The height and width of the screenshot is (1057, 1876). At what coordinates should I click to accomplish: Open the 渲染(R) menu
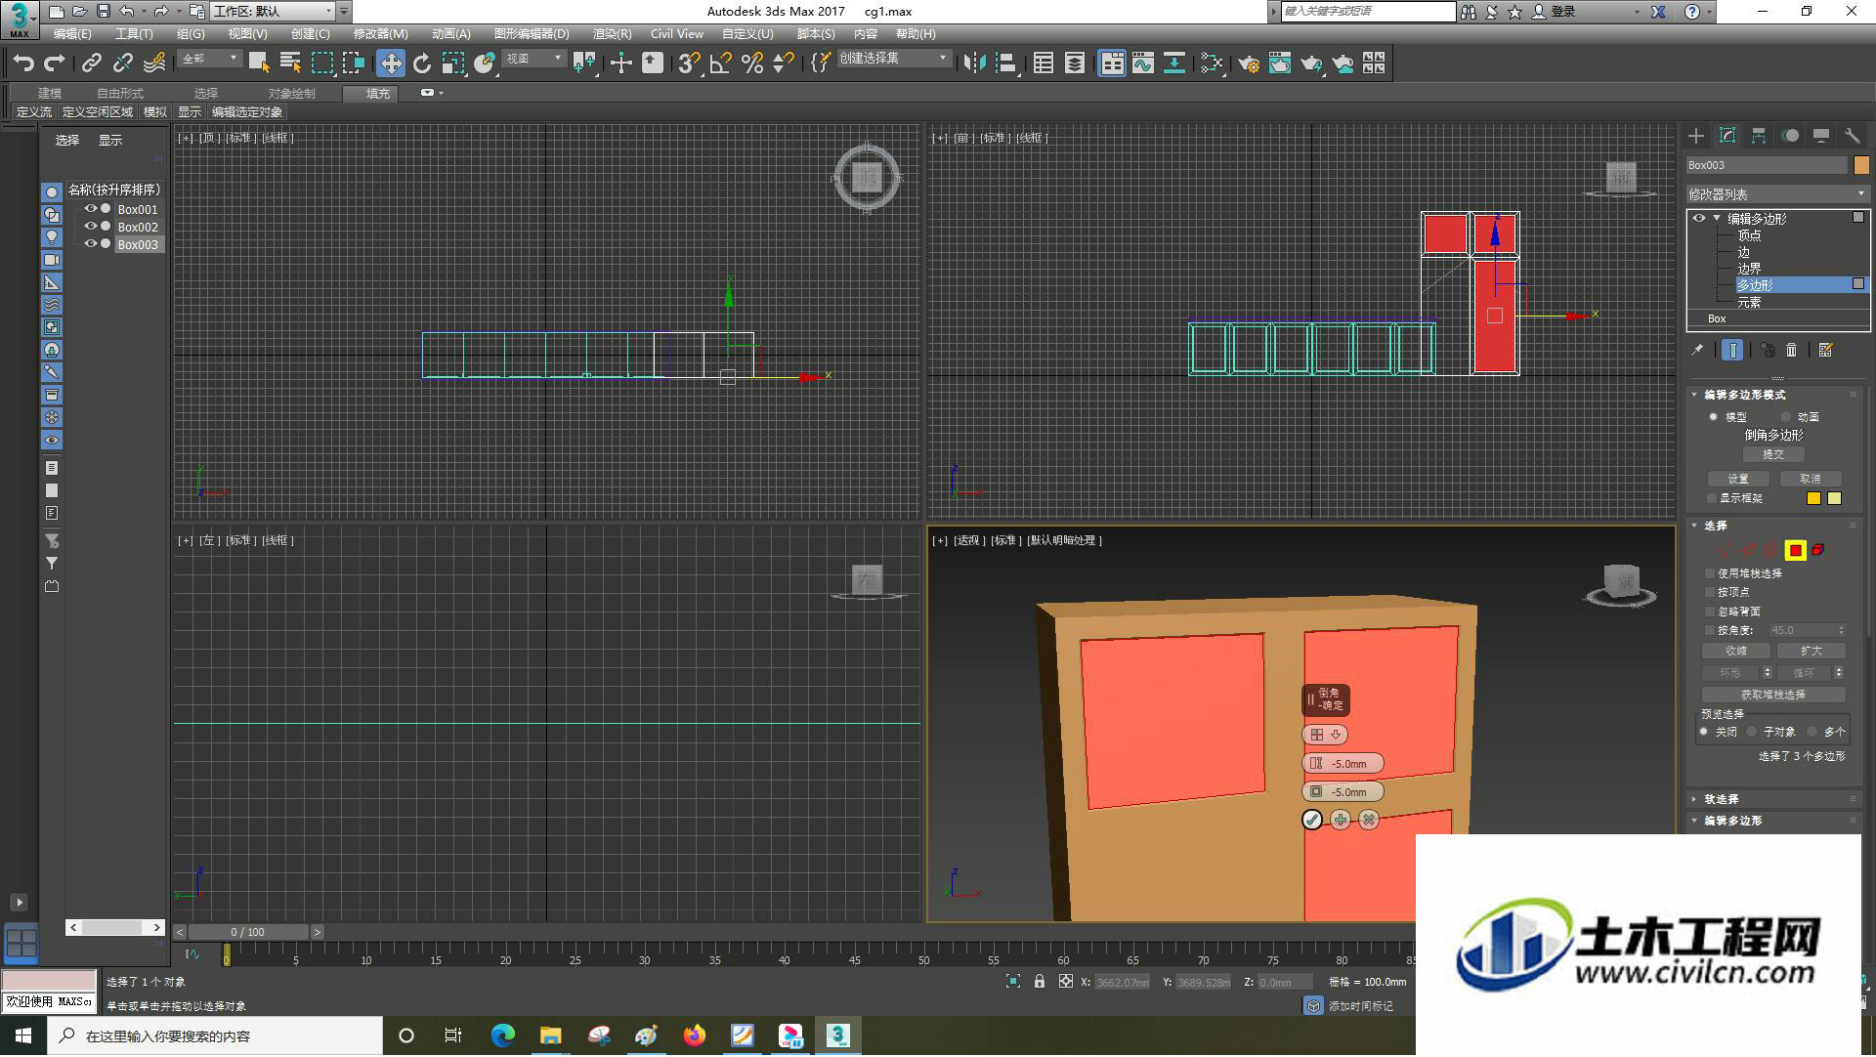coord(612,33)
